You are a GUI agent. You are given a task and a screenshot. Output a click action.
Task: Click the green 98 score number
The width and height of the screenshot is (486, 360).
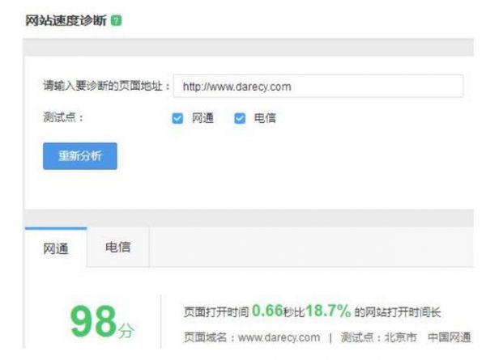point(94,321)
